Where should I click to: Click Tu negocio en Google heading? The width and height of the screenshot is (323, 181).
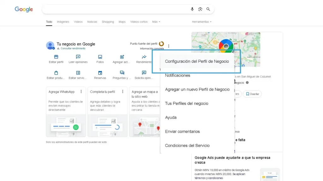tap(76, 44)
